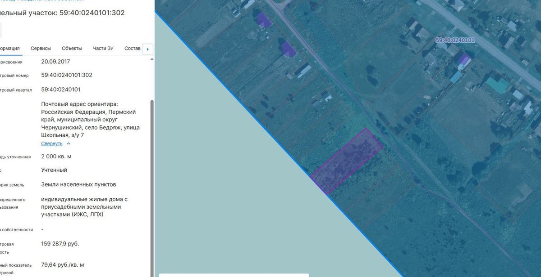Select the area value 2 000 кв. м
541x277 pixels.
coord(56,156)
